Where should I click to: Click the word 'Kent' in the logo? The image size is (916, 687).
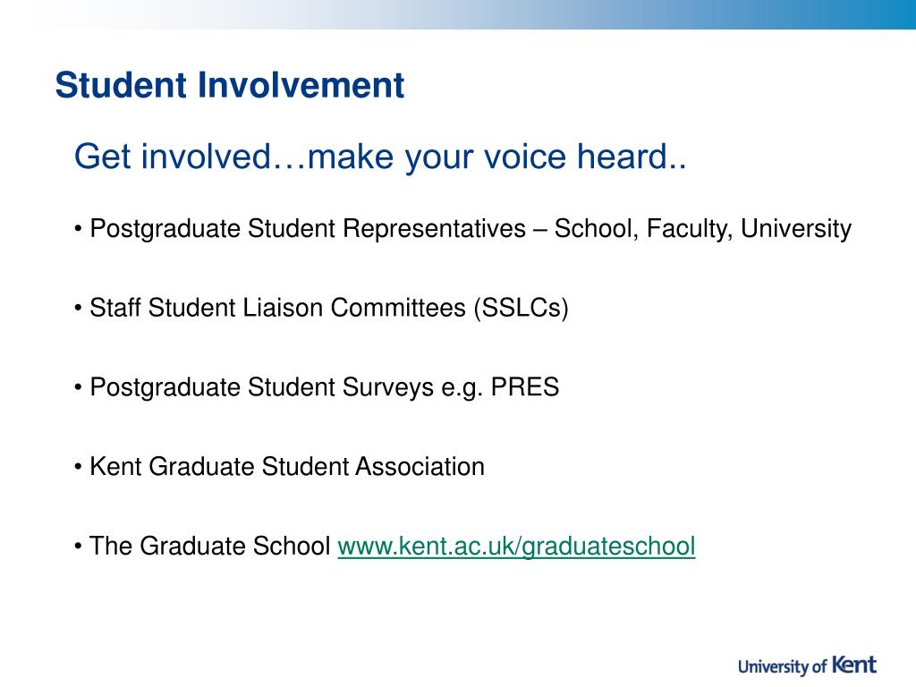[x=854, y=665]
